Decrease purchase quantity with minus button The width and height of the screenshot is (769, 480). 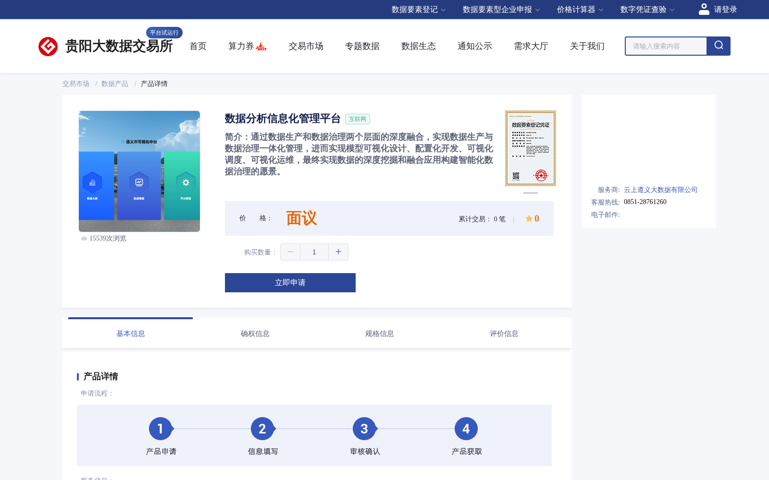(290, 252)
